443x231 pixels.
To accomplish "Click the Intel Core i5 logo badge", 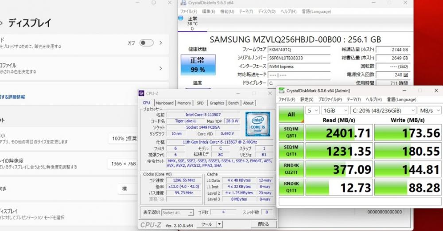I will 258,124.
